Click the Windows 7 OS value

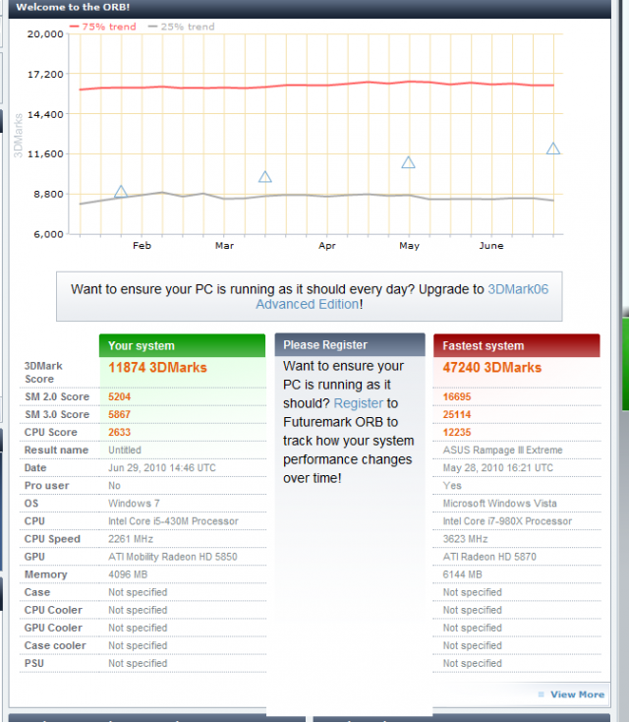134,504
